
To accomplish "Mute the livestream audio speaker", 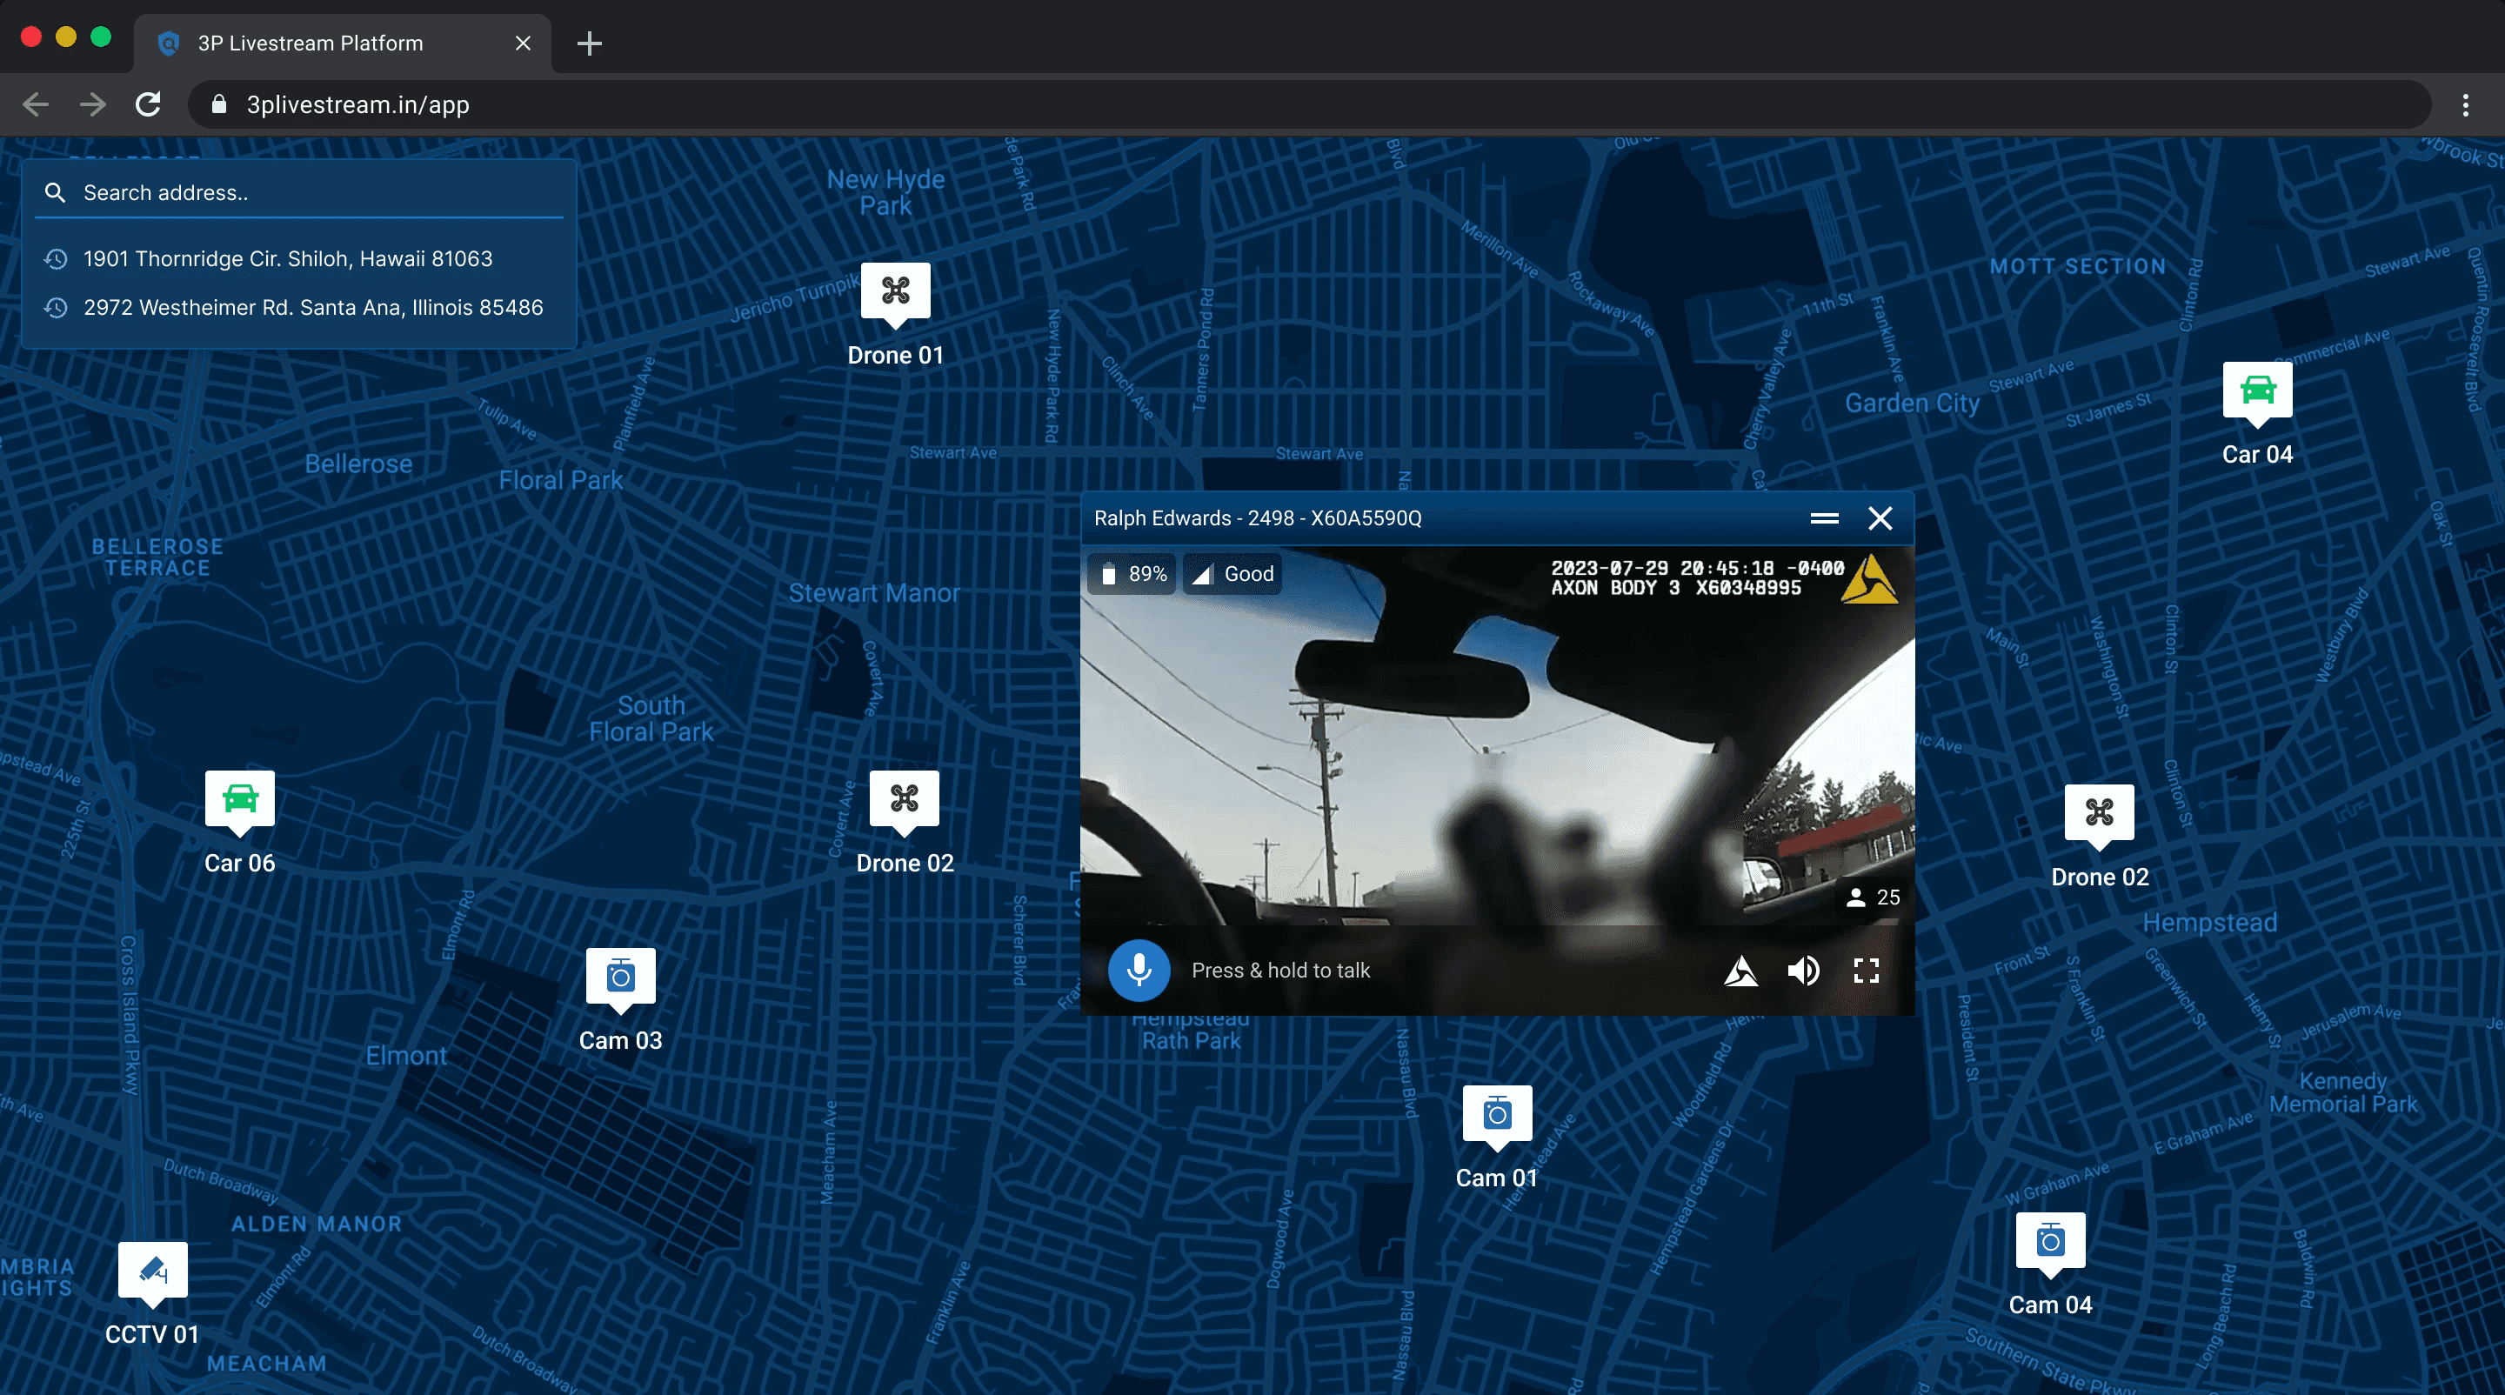I will coord(1803,971).
